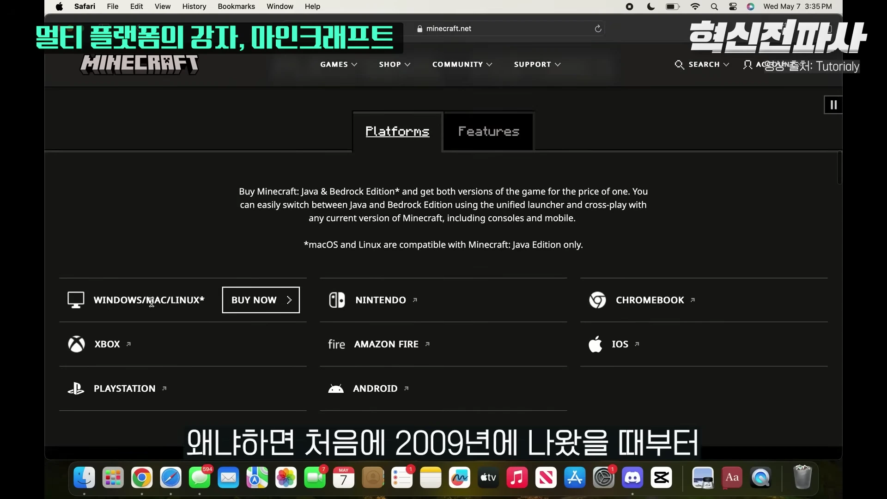The width and height of the screenshot is (887, 499).
Task: Click the Xbox logo icon
Action: tap(76, 344)
